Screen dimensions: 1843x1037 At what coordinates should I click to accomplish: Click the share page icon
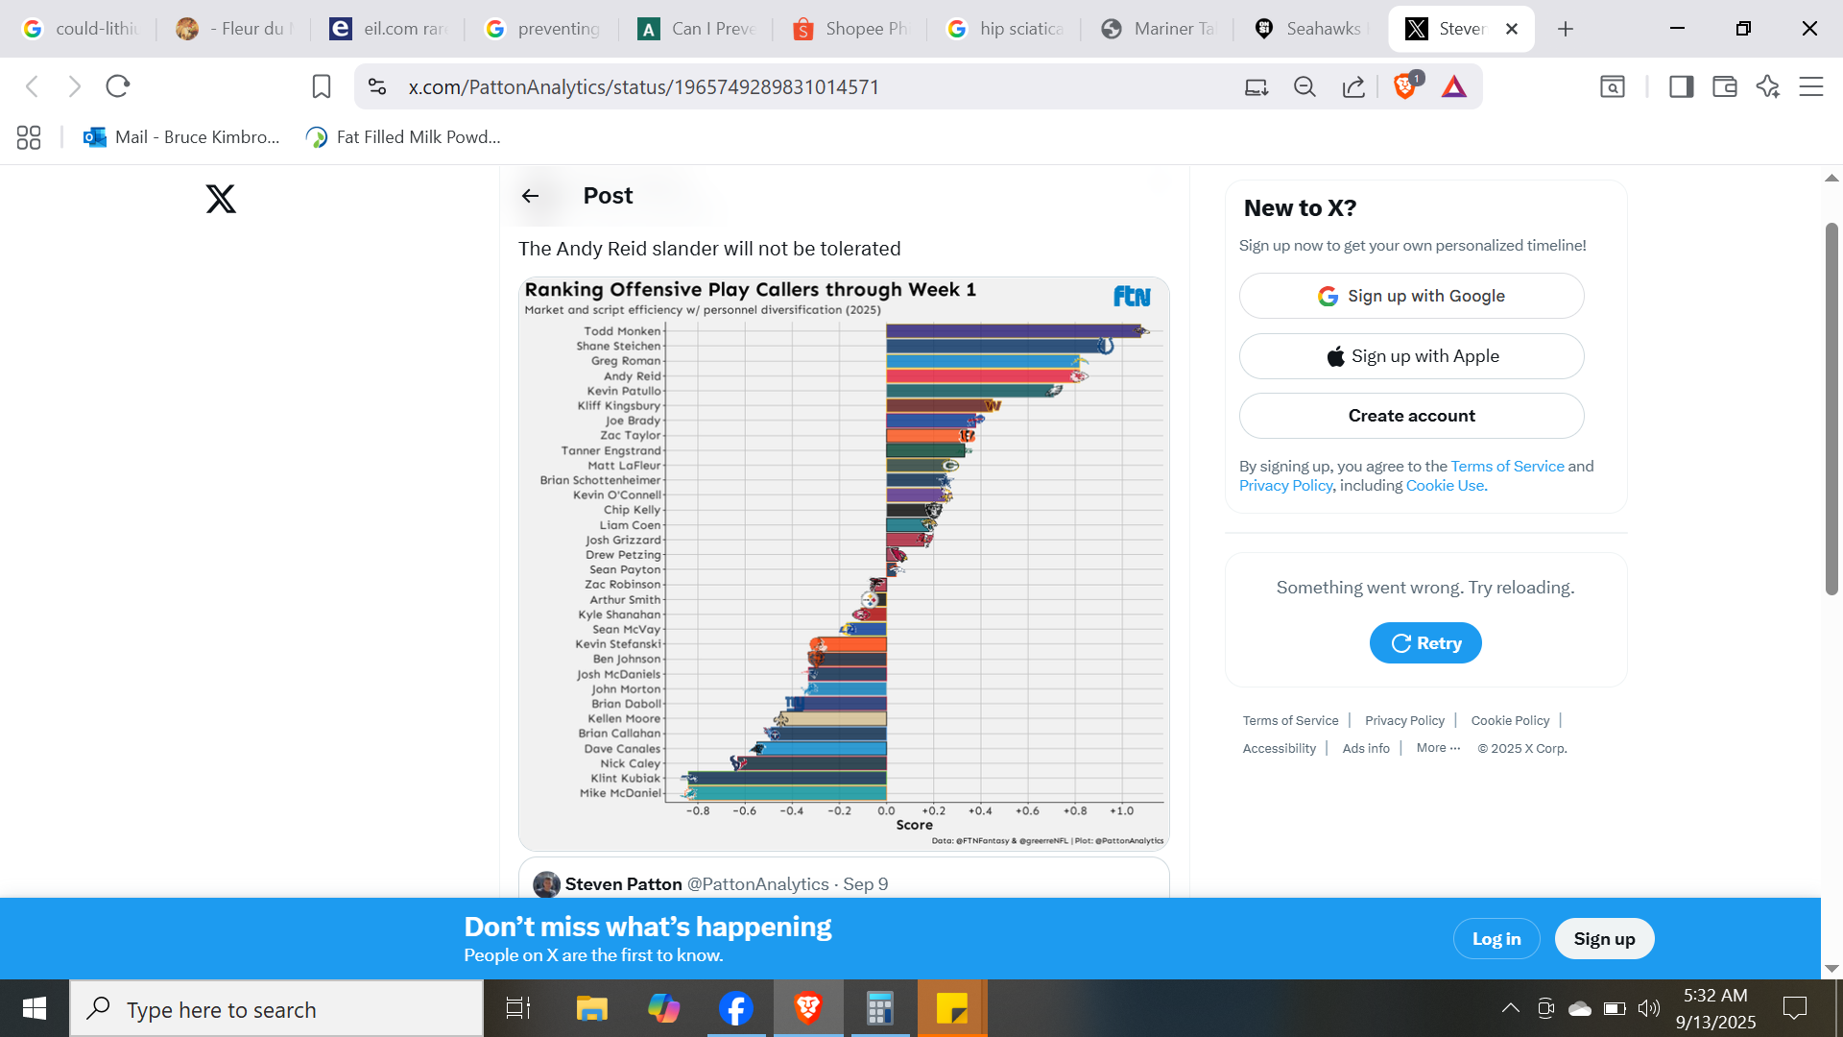coord(1353,86)
